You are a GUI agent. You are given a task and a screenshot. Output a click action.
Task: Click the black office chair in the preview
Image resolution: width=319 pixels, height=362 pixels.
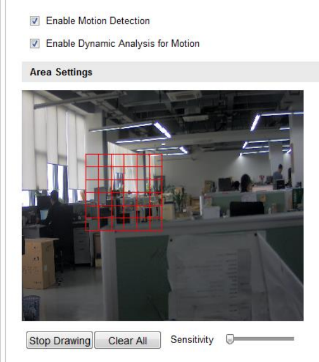click(x=247, y=209)
